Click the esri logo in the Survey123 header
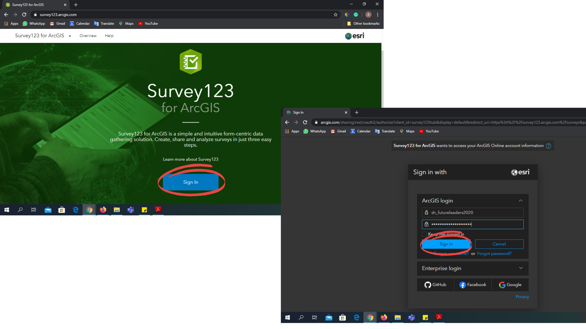Image resolution: width=586 pixels, height=329 pixels. tap(355, 36)
